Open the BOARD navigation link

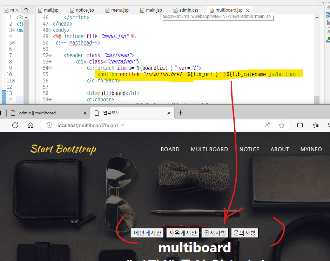coord(170,149)
